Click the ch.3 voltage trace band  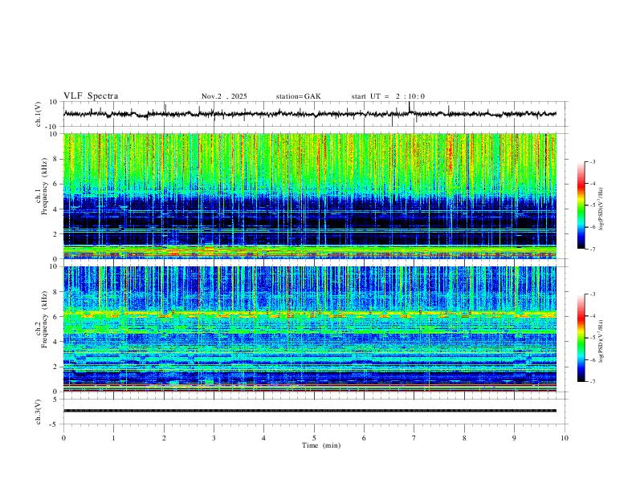310,411
